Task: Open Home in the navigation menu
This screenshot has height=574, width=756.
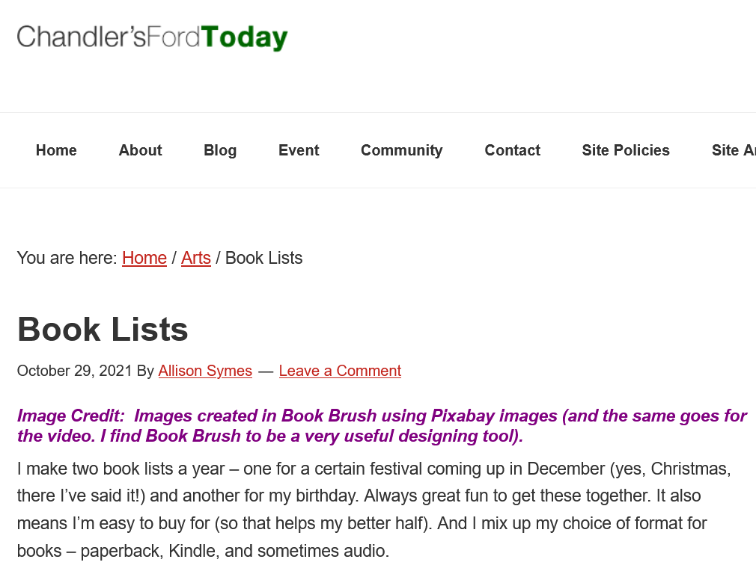Action: pyautogui.click(x=56, y=150)
